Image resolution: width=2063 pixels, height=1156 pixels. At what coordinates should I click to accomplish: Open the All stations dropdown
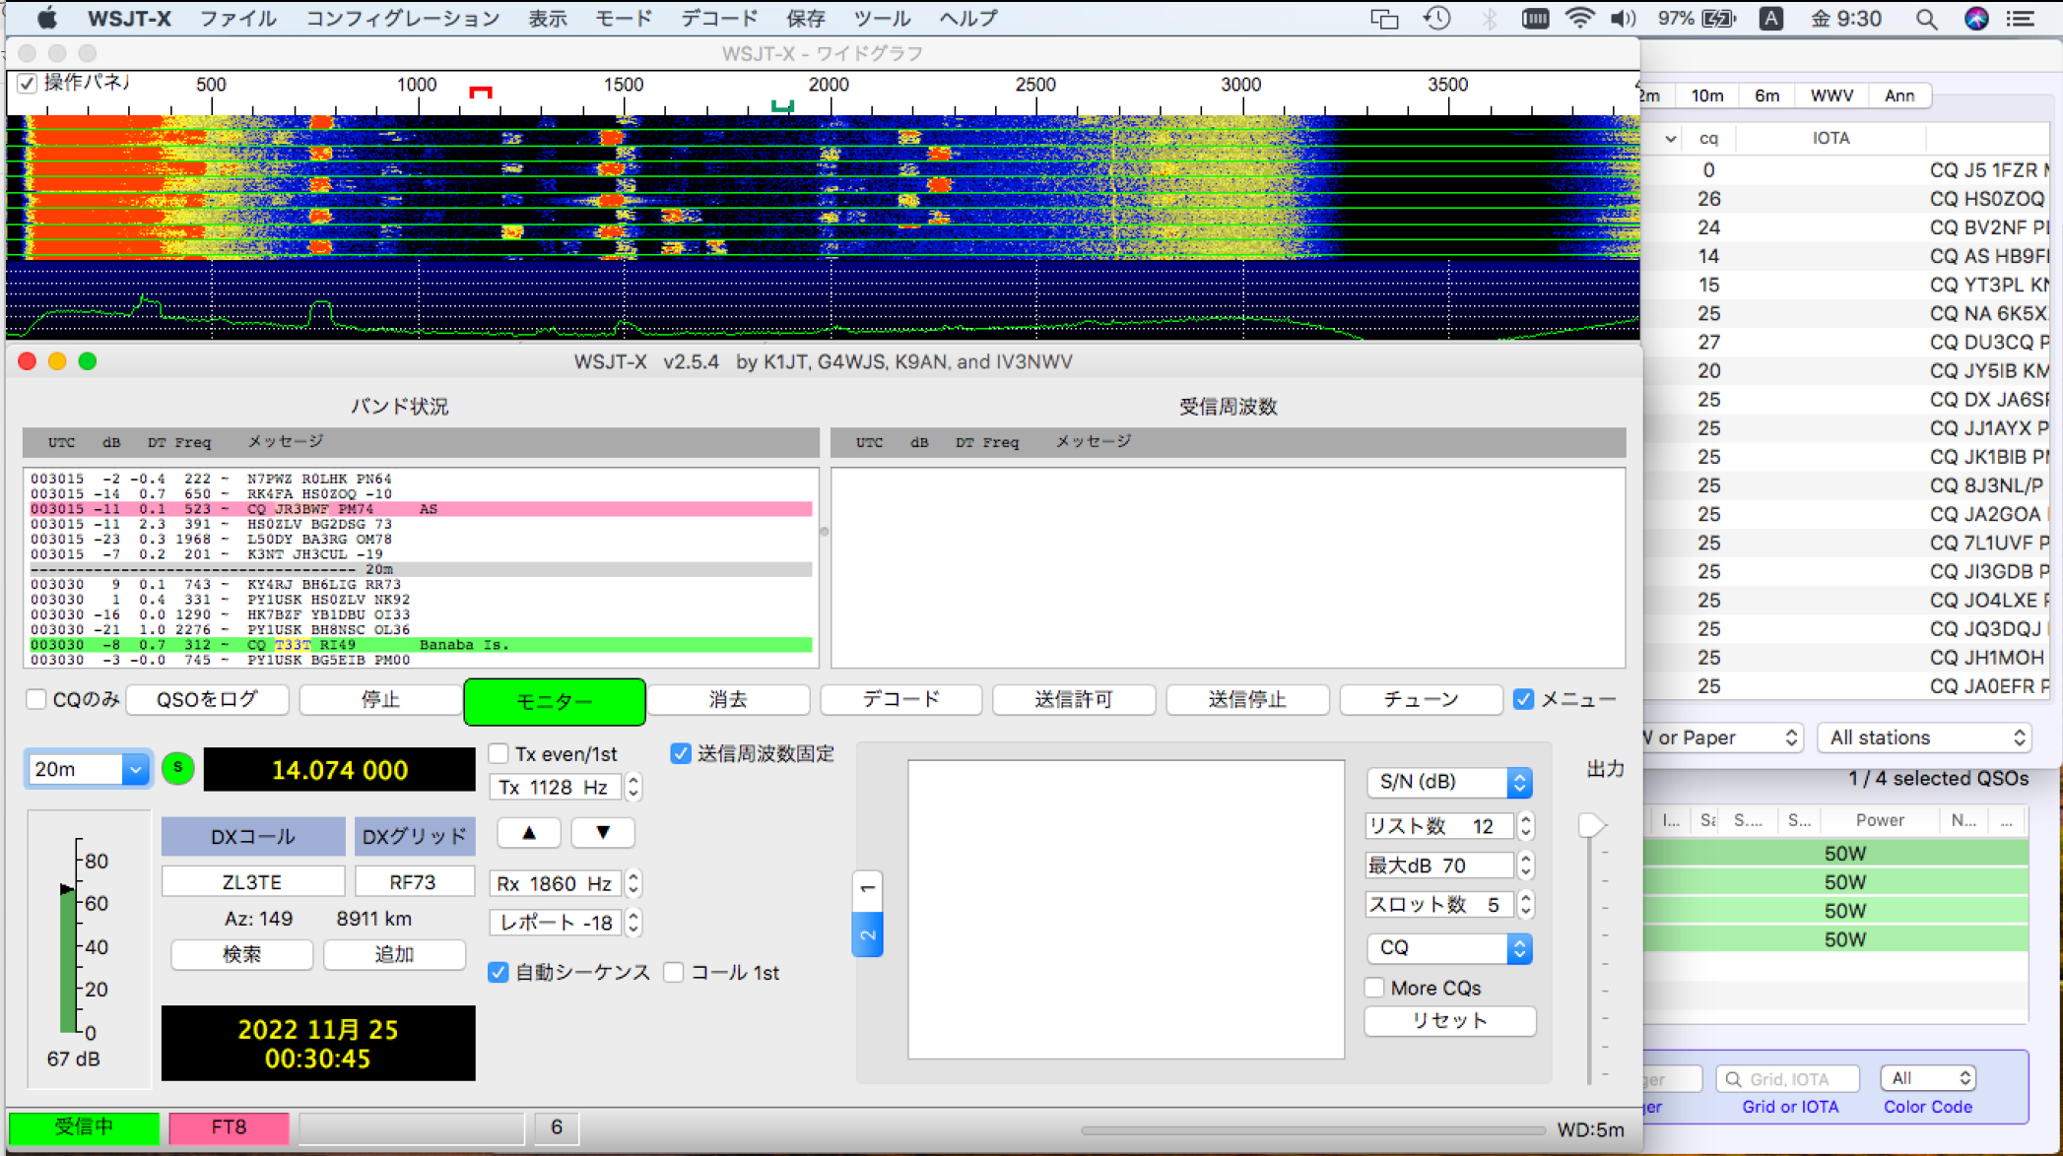pos(1925,738)
